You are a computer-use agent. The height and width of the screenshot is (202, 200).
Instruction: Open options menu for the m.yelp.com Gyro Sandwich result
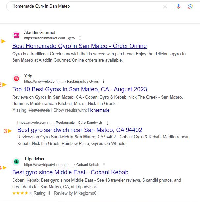(x=108, y=123)
